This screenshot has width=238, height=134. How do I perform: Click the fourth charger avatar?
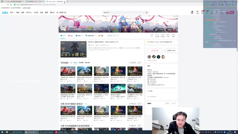pos(163,57)
